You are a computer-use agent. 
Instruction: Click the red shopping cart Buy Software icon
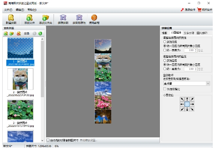pyautogui.click(x=199, y=10)
